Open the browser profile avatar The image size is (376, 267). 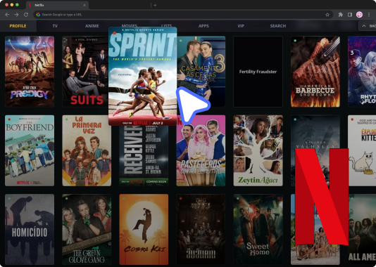[x=359, y=15]
